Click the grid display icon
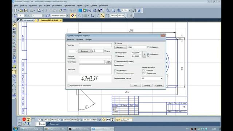This screenshot has width=233, height=131. [x=85, y=16]
